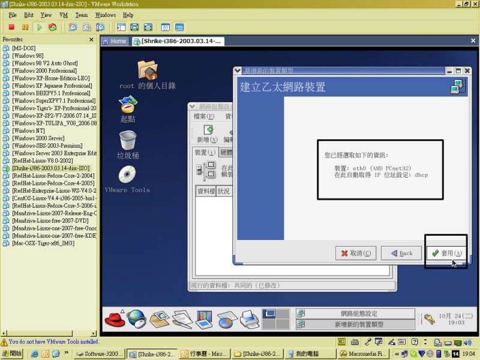The image size is (480, 360).
Task: Launch the web browser globe icon in the panel
Action: click(137, 319)
